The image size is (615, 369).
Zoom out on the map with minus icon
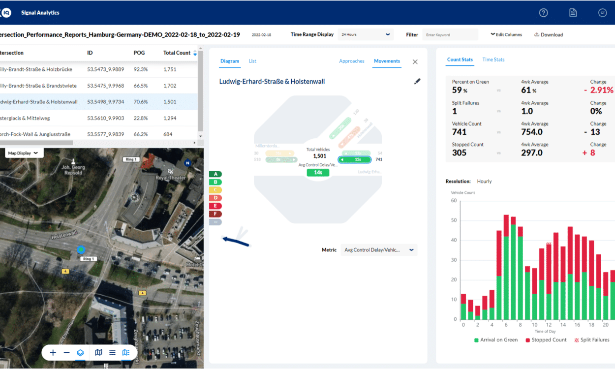click(x=66, y=352)
